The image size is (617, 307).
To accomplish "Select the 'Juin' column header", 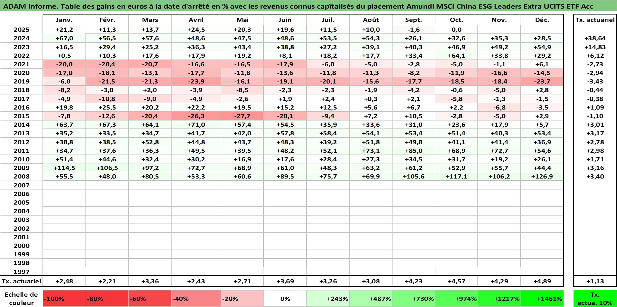I will 285,20.
